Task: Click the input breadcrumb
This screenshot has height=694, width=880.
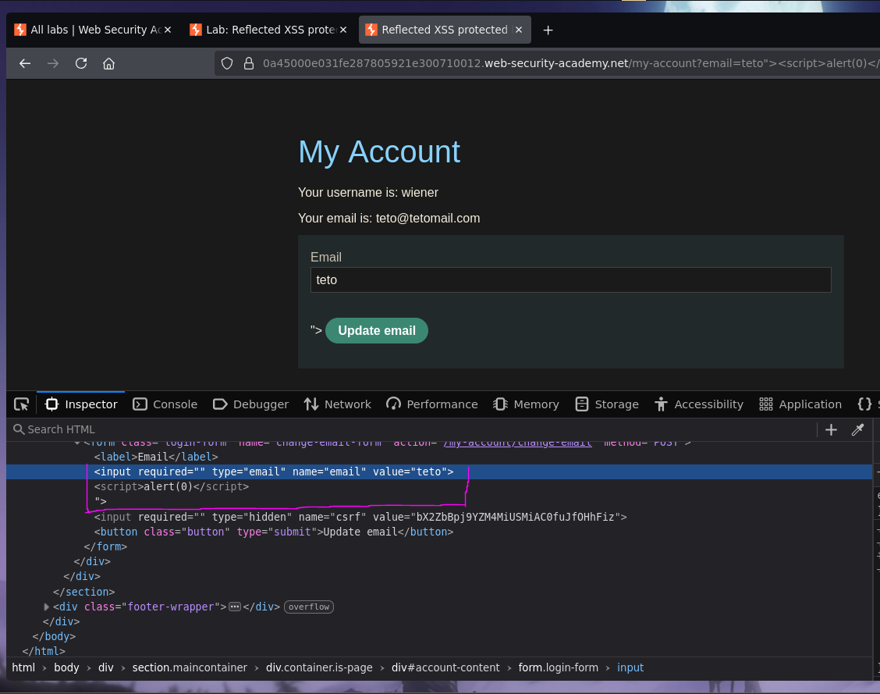Action: pyautogui.click(x=630, y=667)
